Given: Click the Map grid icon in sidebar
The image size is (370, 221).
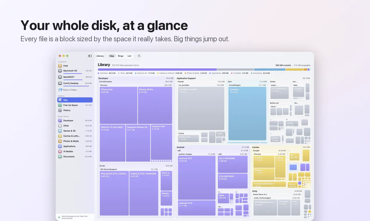Looking at the screenshot, I should (60, 100).
